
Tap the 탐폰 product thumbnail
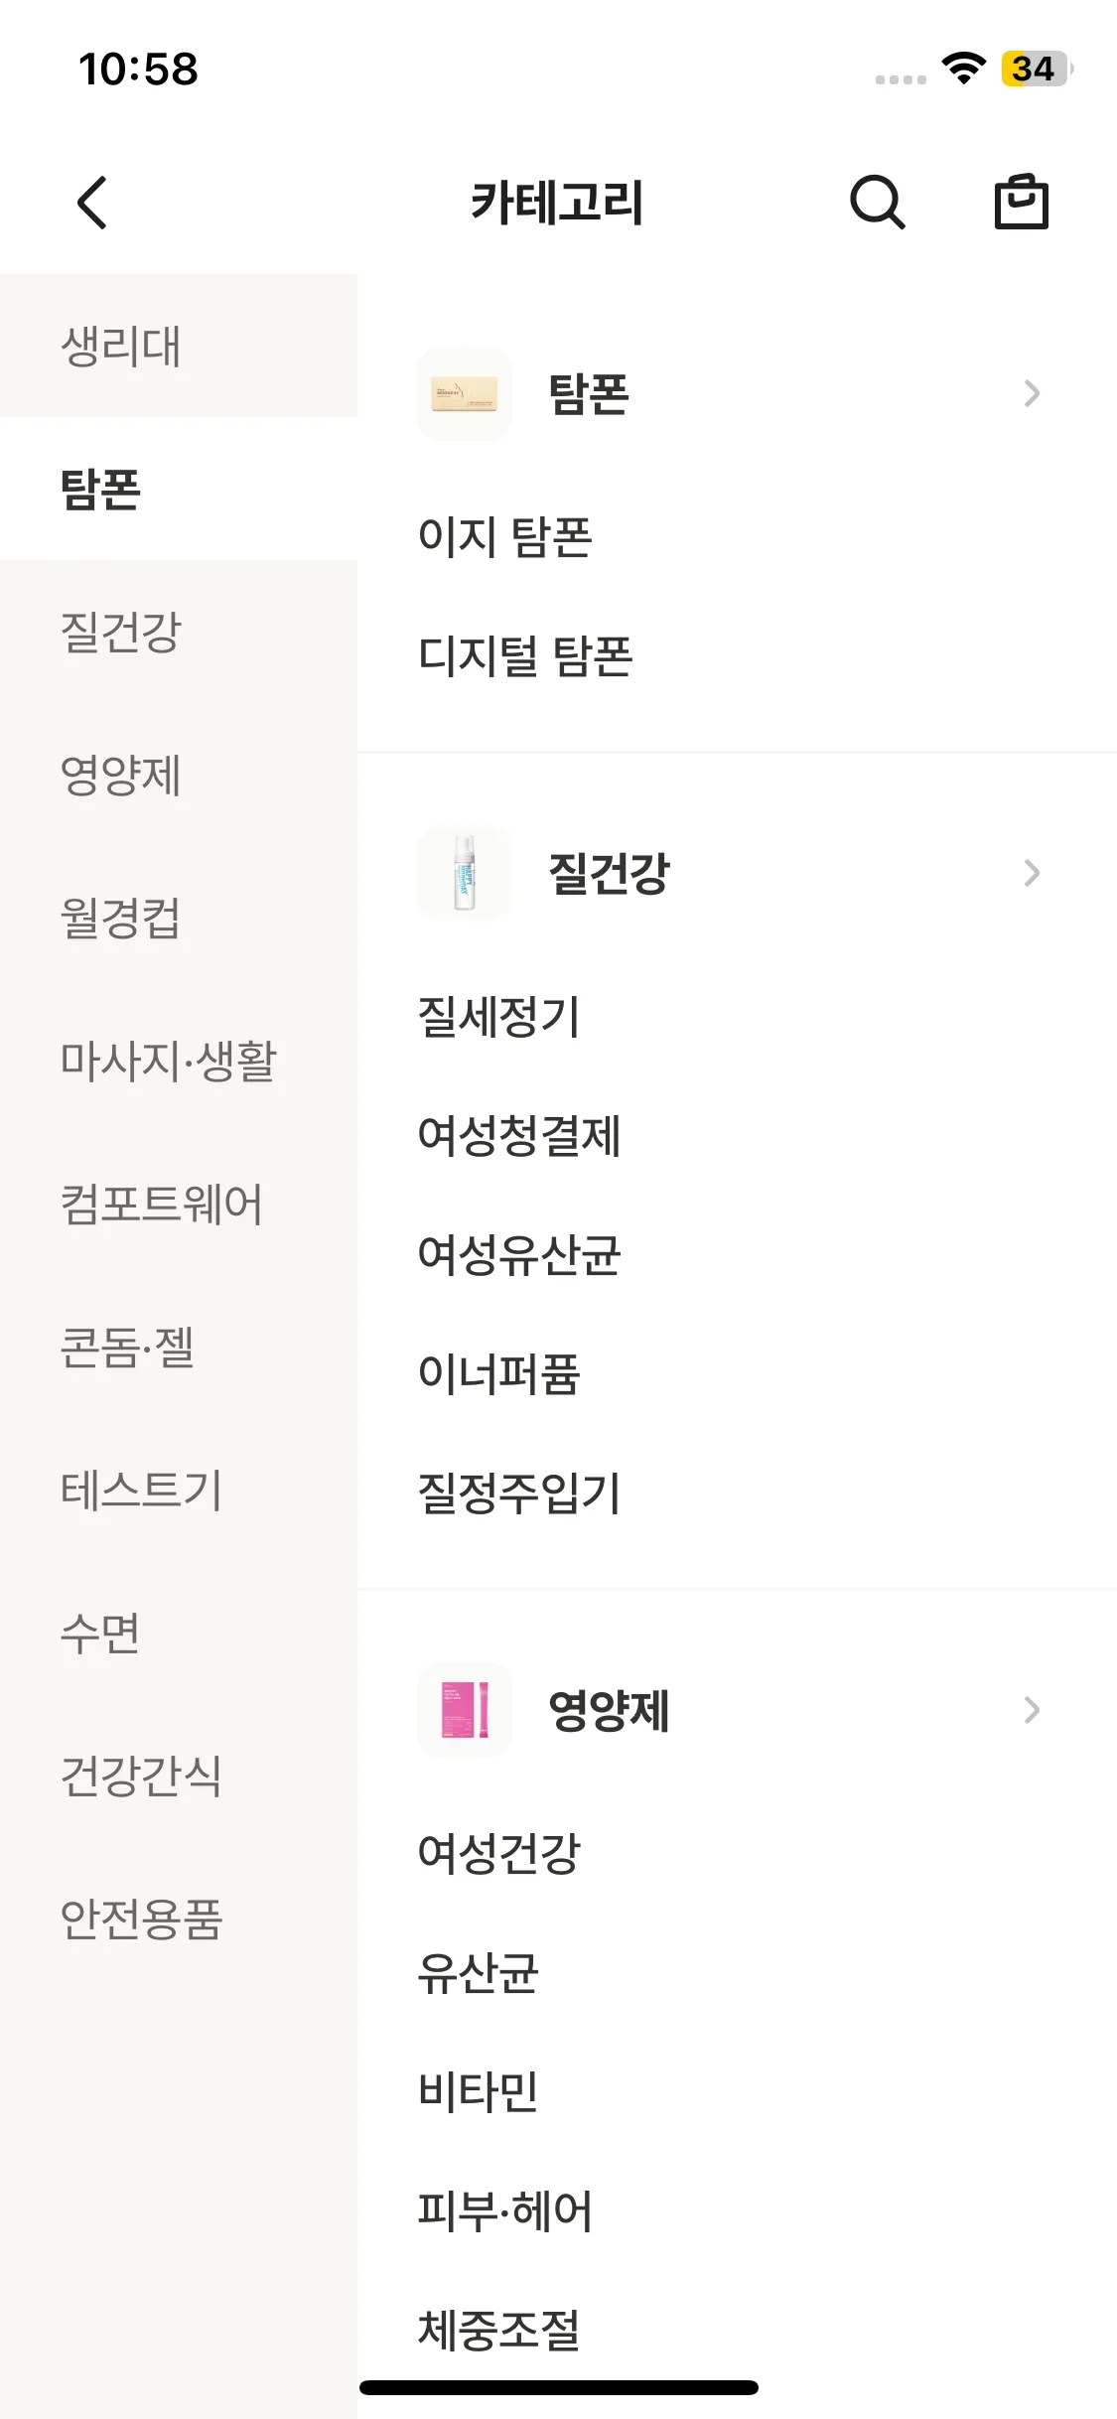(464, 393)
